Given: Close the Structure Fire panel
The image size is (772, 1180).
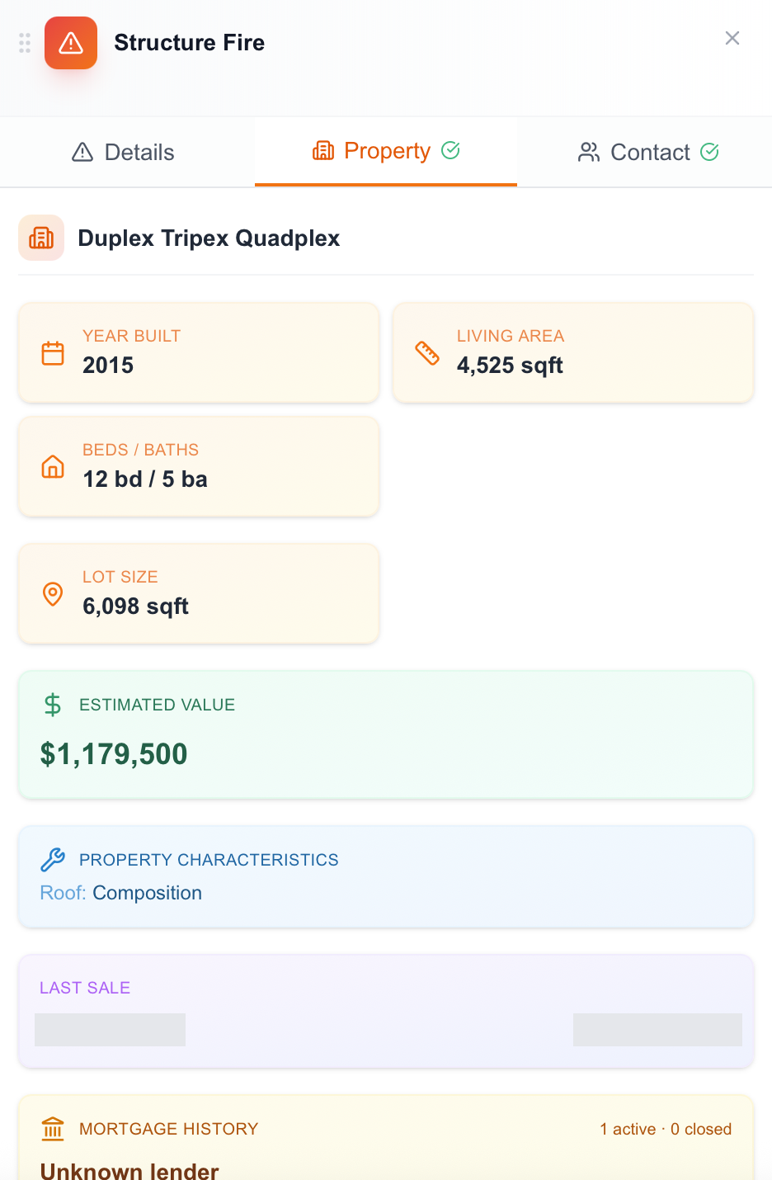Looking at the screenshot, I should (x=732, y=38).
